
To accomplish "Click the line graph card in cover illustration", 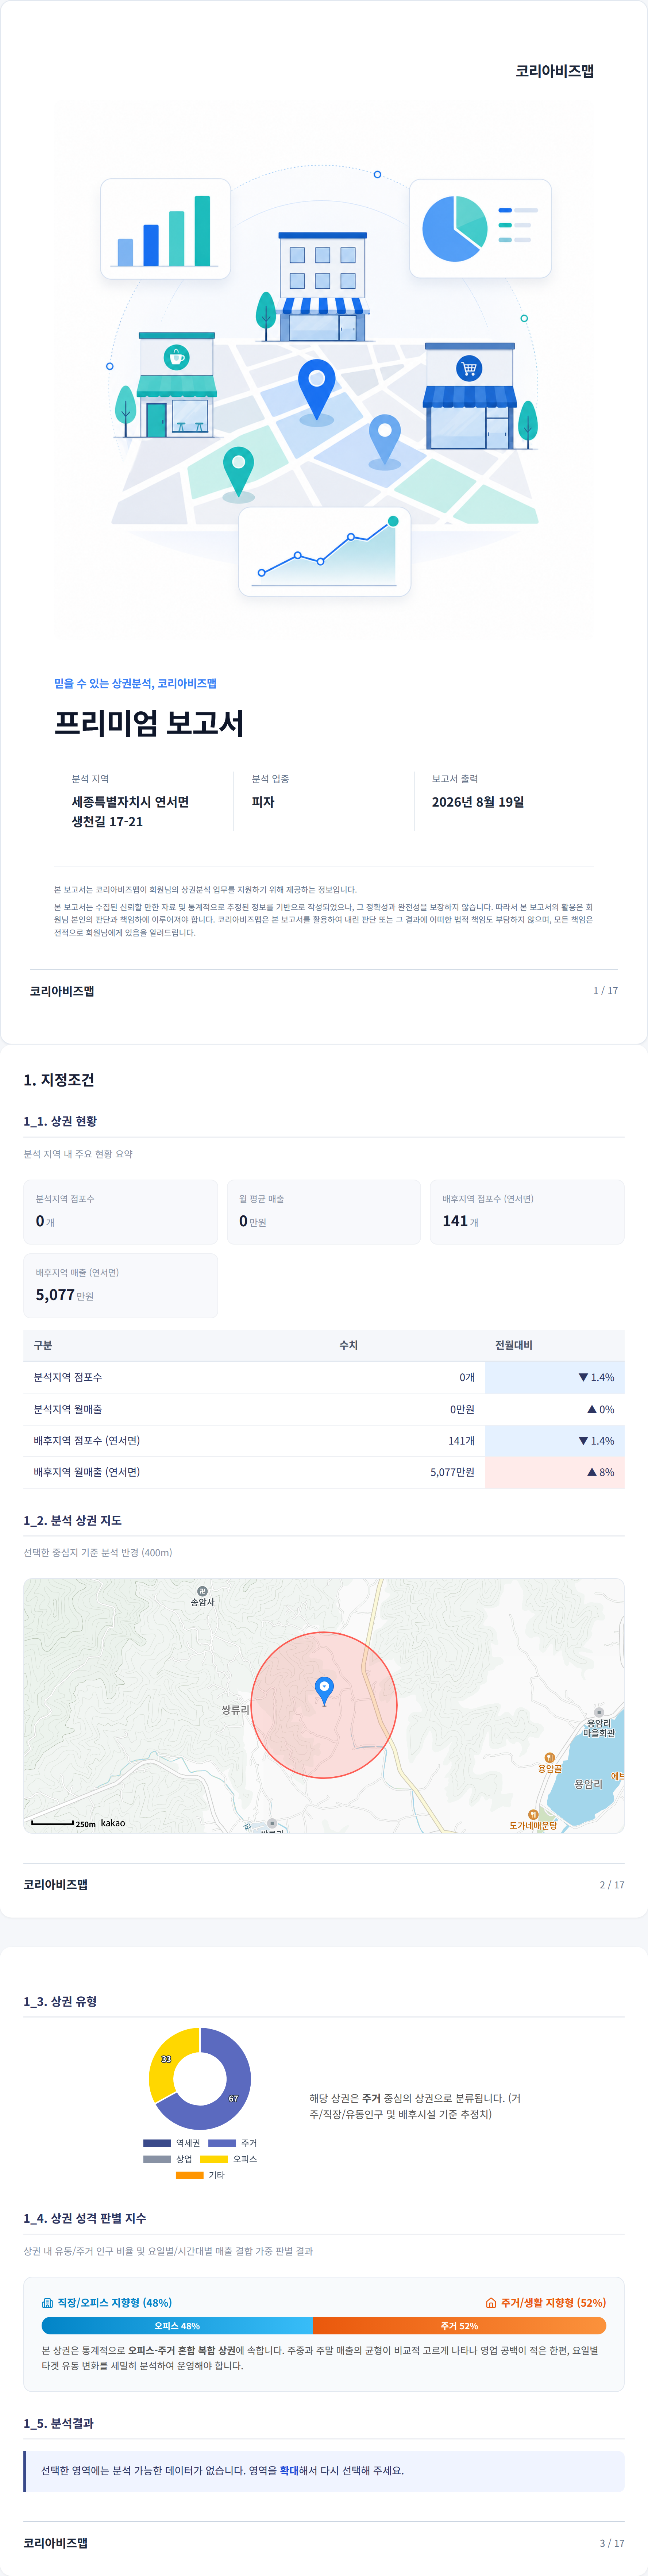I will click(324, 551).
